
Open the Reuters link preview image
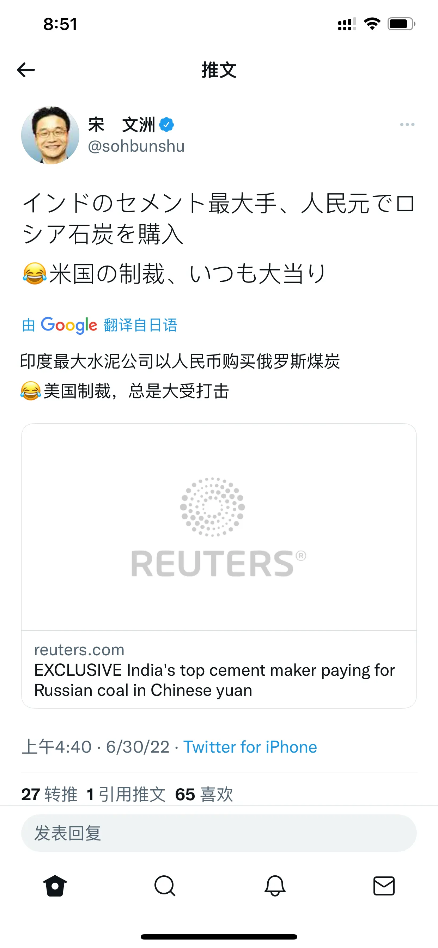219,527
